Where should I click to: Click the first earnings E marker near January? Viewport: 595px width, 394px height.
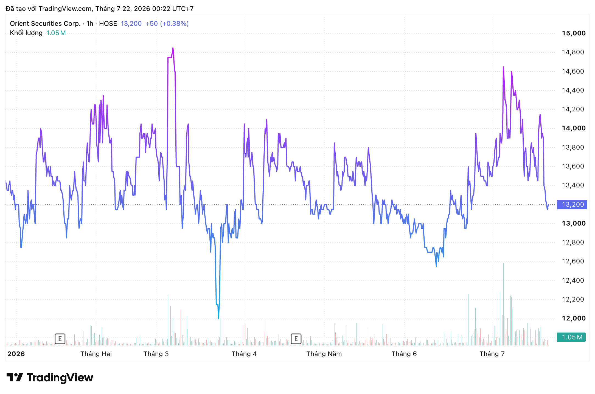(60, 339)
